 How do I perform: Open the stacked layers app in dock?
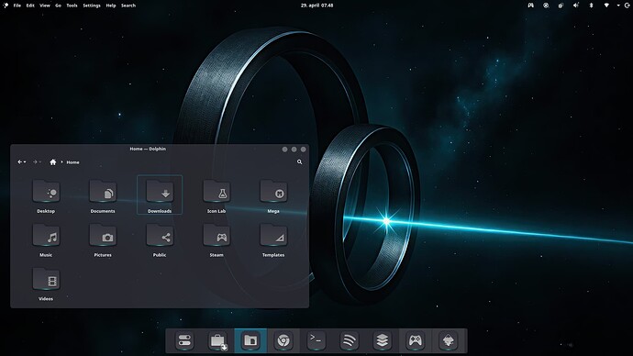click(x=383, y=340)
